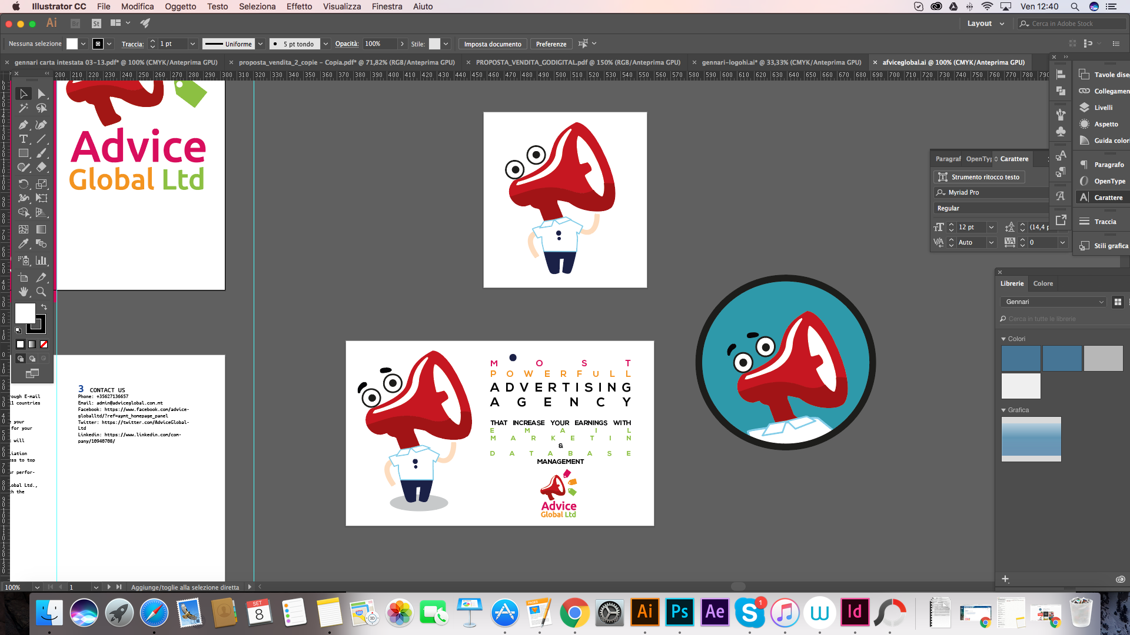
Task: Click the large white fill swatch in toolbar
Action: coord(25,314)
